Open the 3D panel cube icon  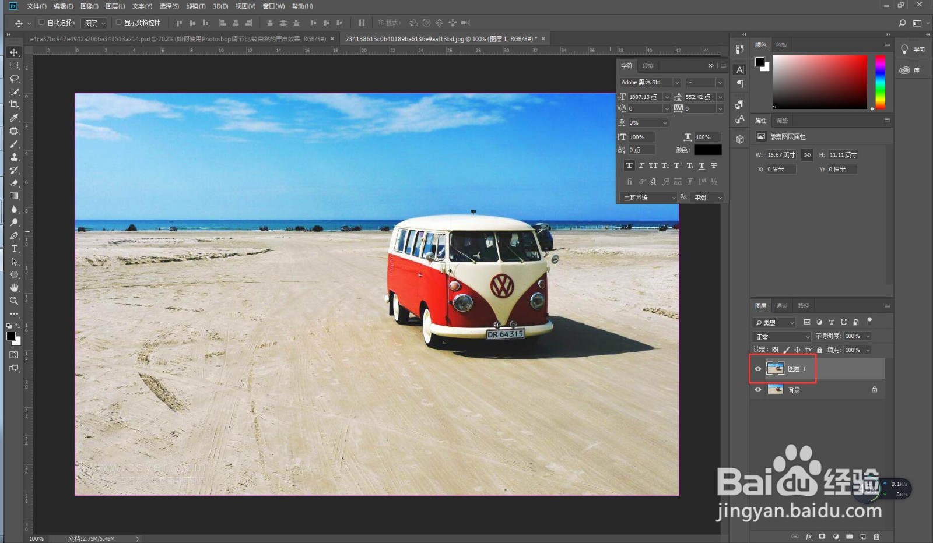coord(740,139)
